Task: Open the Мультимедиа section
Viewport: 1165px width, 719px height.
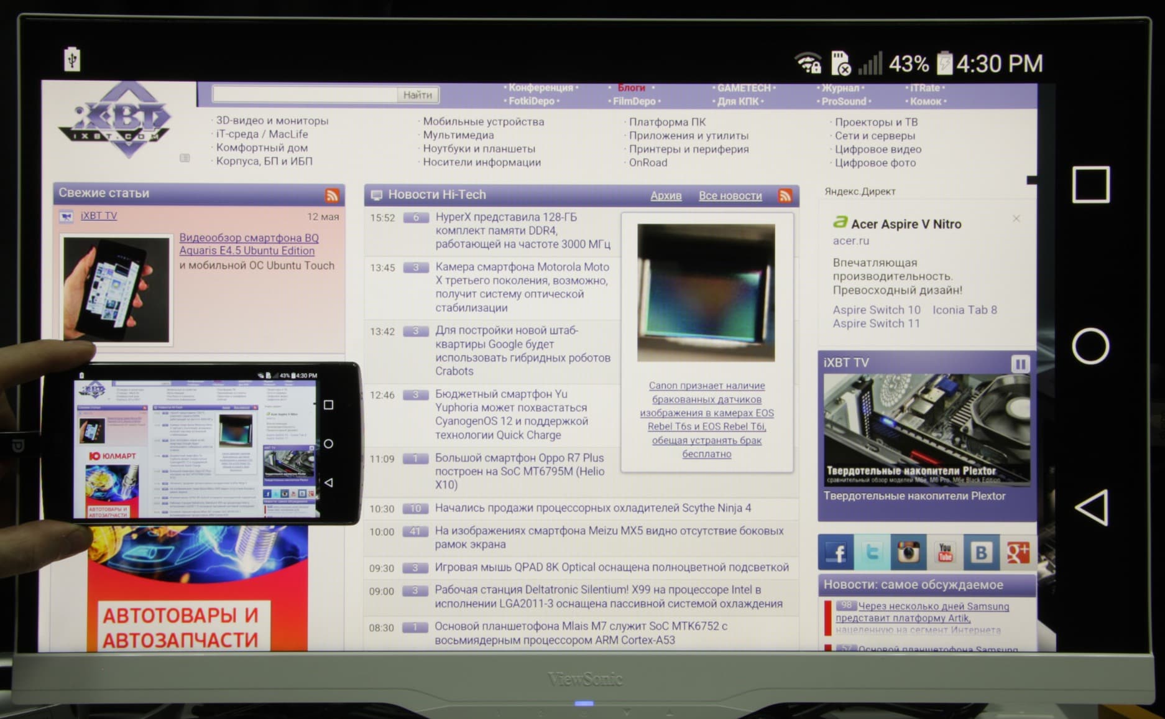Action: [x=458, y=135]
